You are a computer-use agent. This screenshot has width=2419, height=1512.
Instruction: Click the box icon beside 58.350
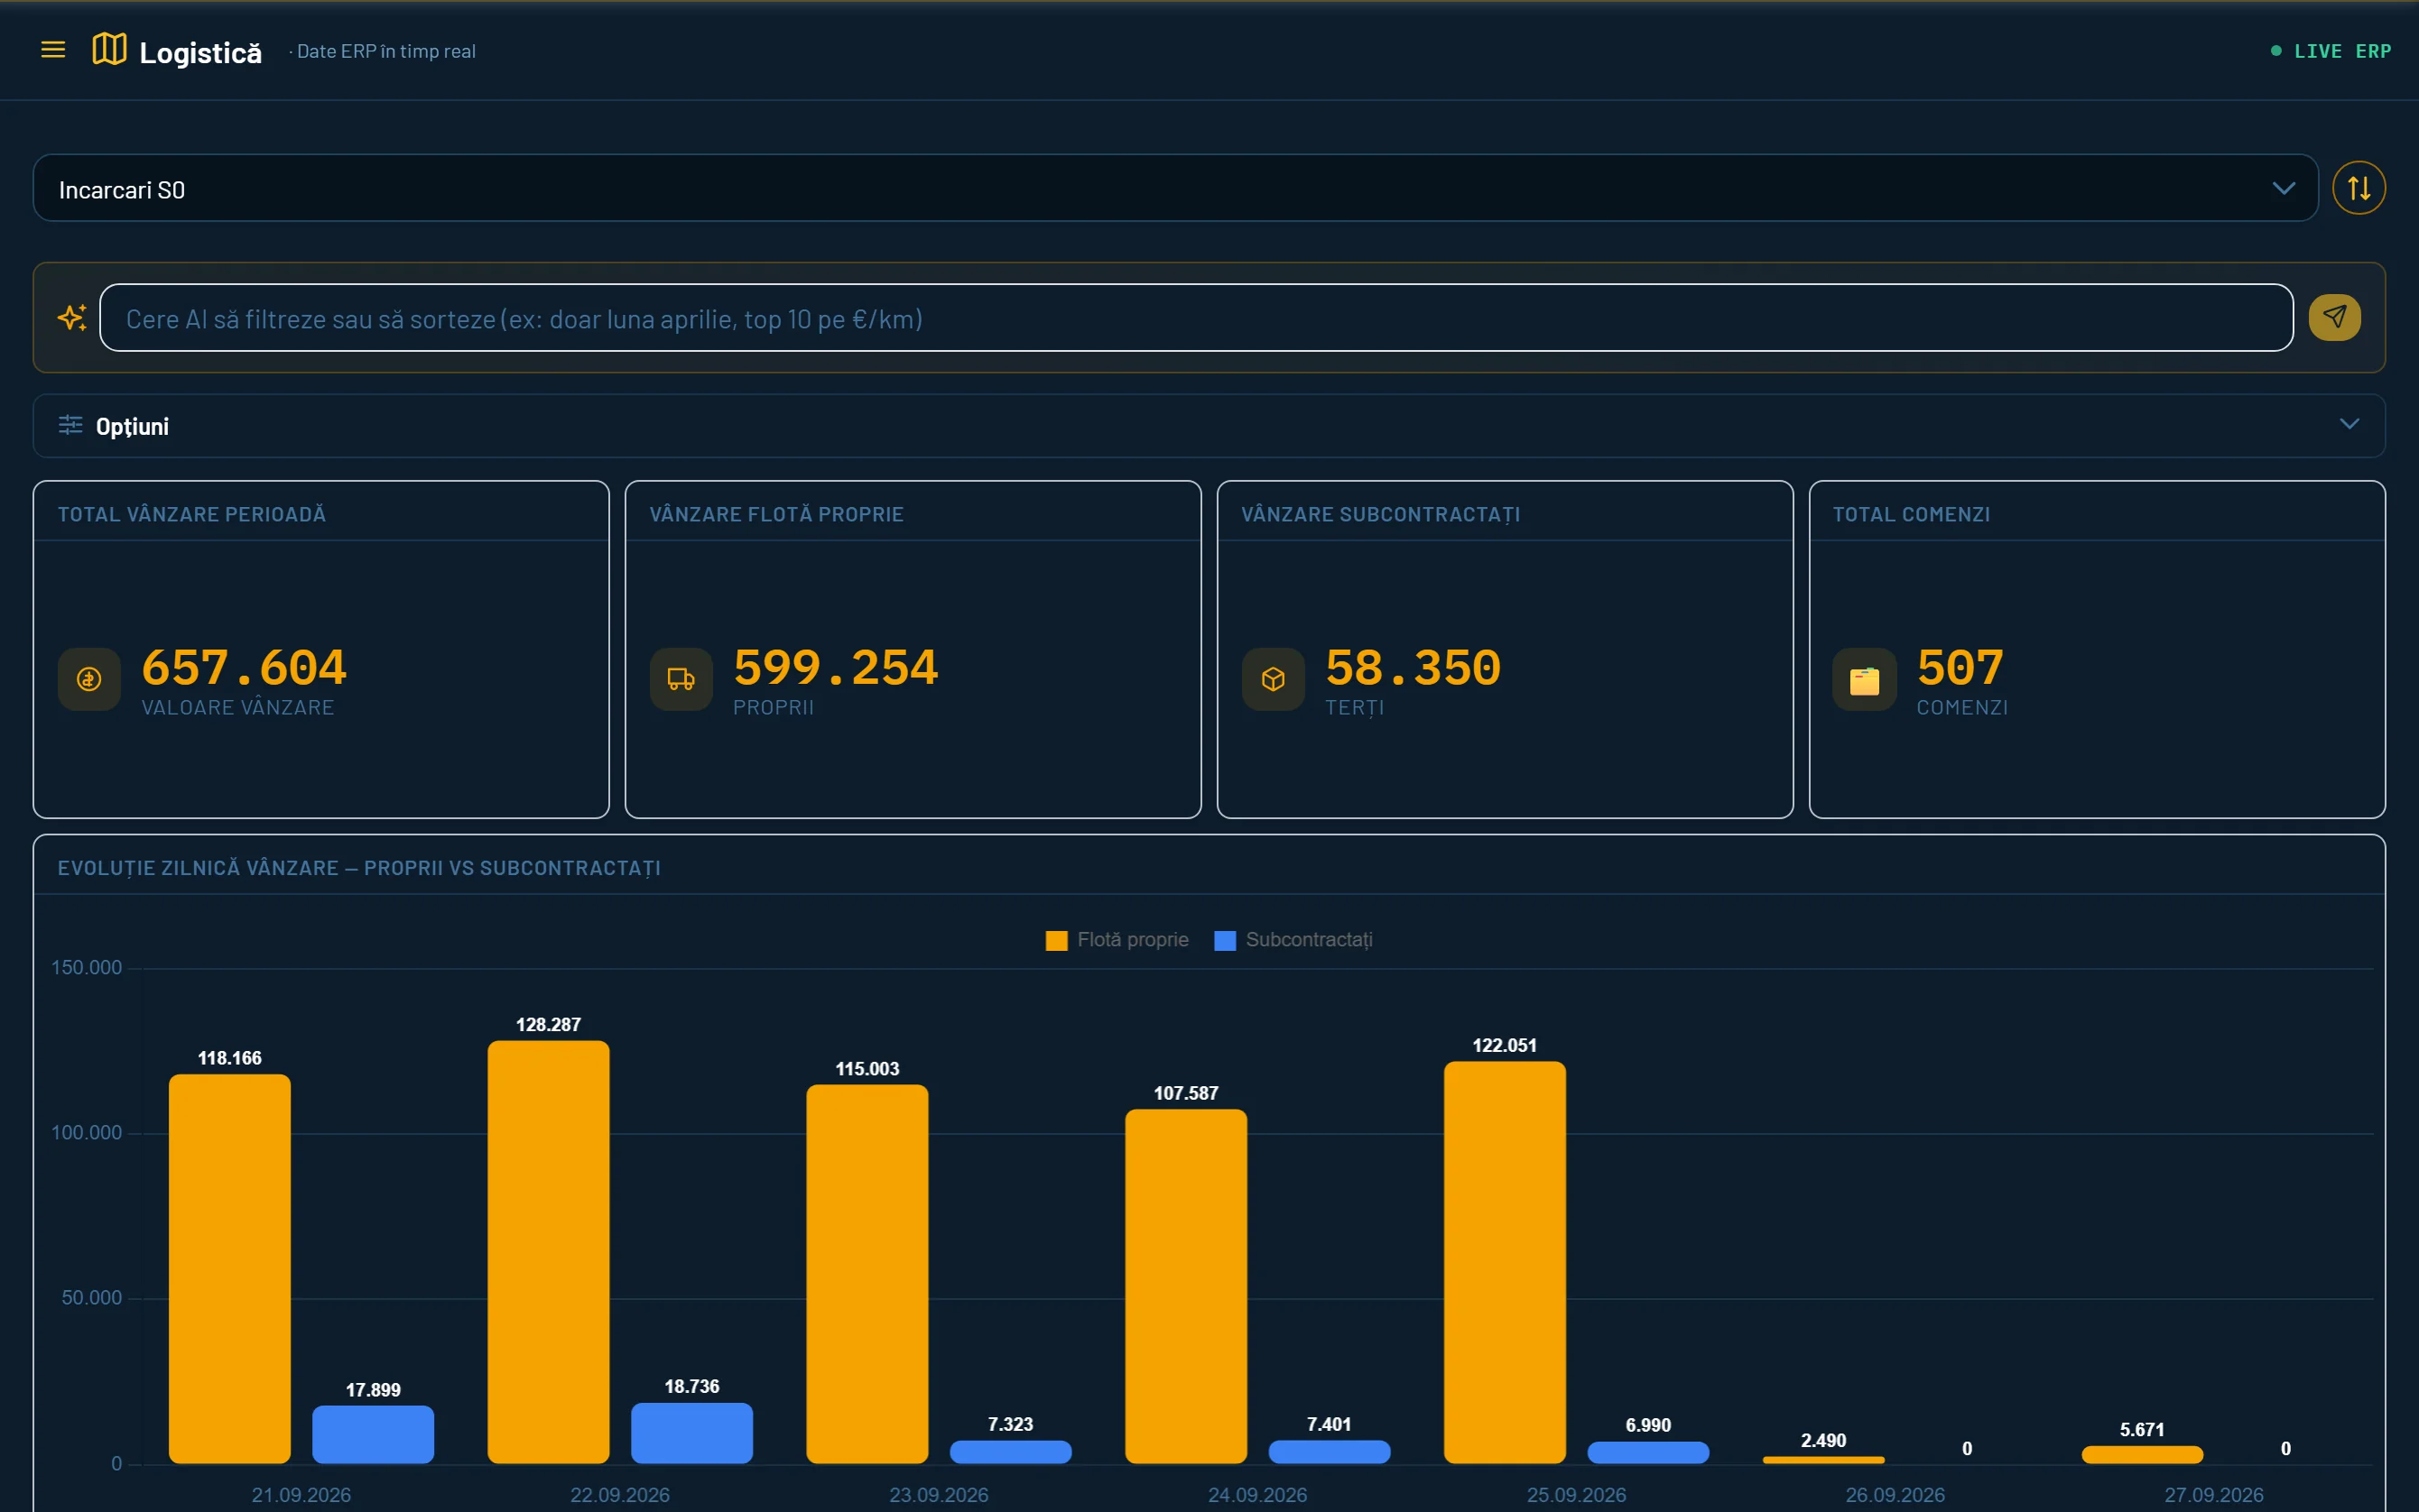point(1273,679)
